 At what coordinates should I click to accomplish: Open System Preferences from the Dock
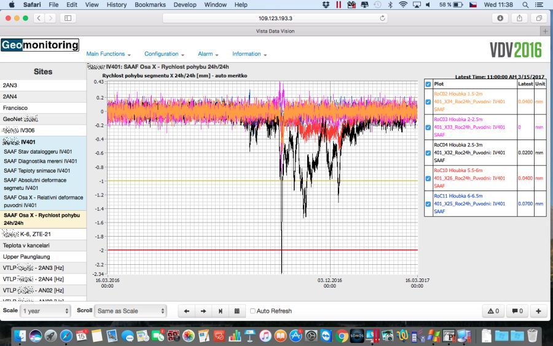311,336
